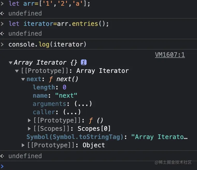This screenshot has height=170, width=197.
Task: Open the VM1607:1 source link
Action: (170, 55)
